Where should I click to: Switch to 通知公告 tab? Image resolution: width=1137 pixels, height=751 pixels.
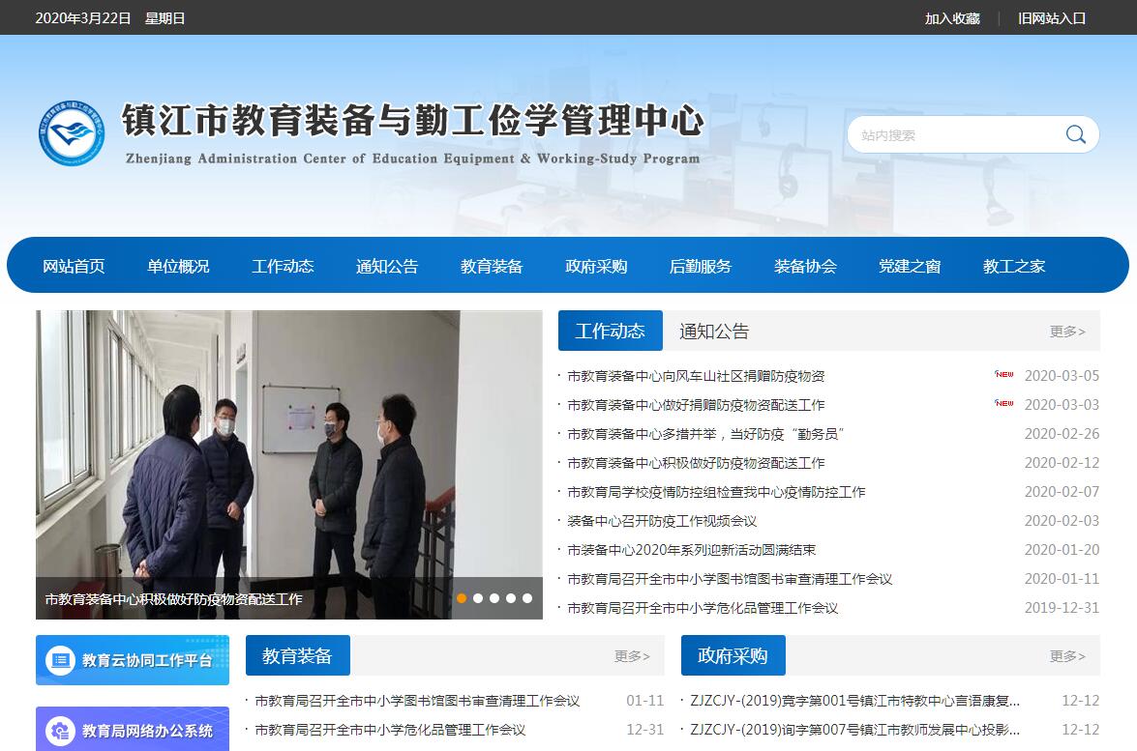(714, 332)
